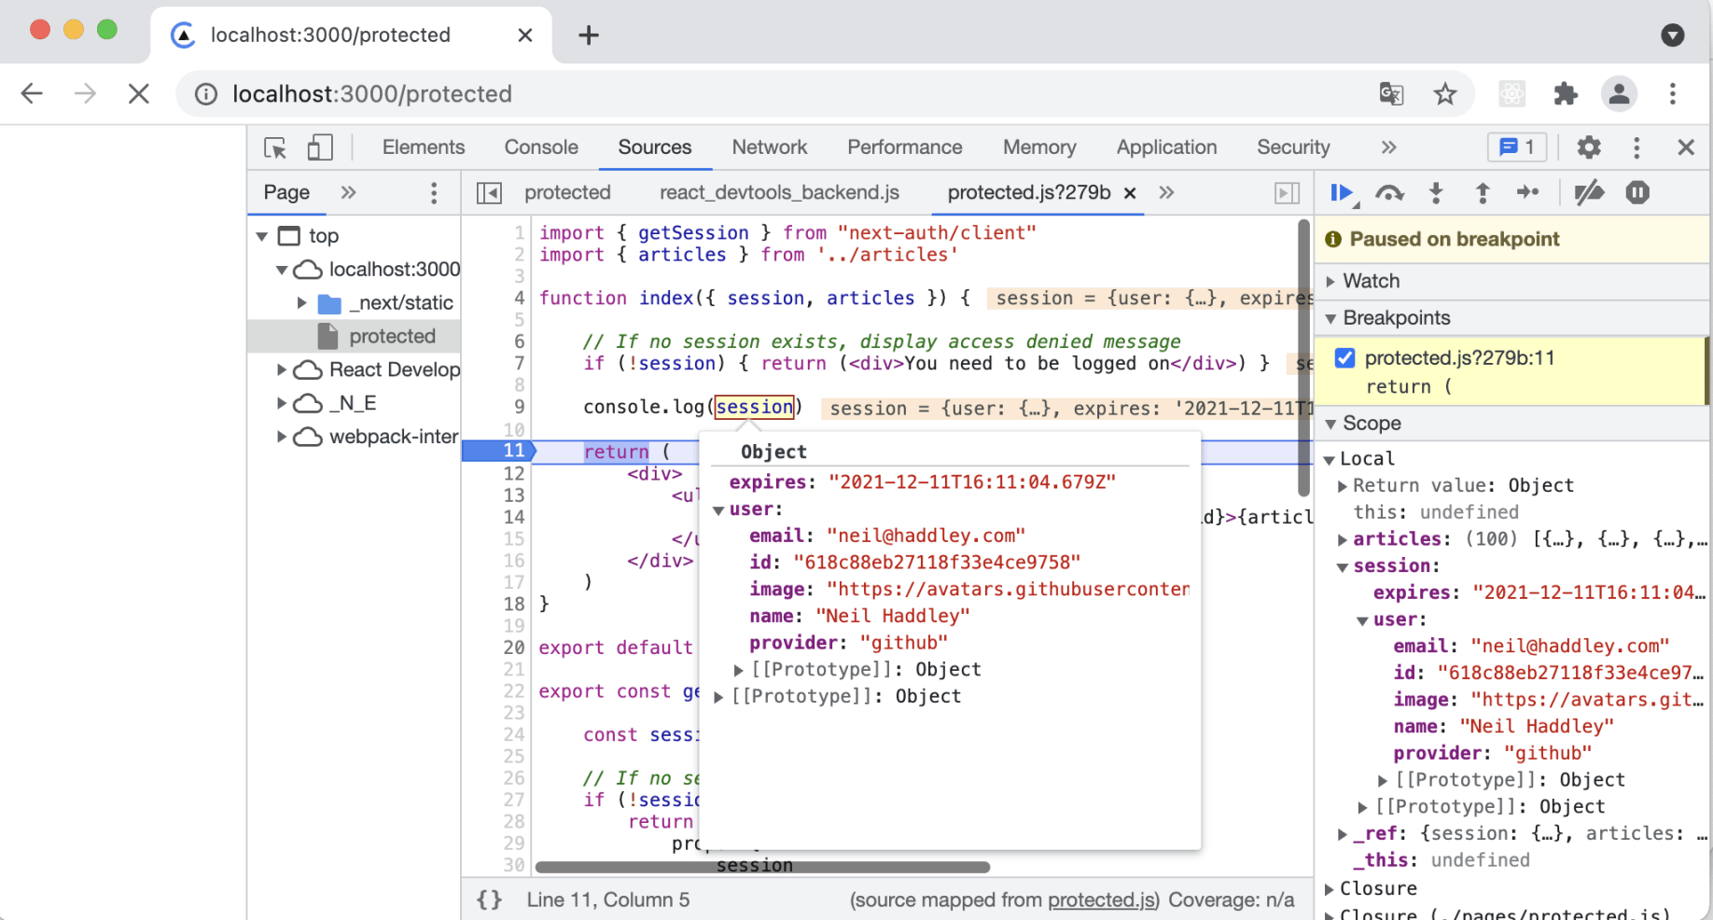The image size is (1713, 920).
Task: Click the Step over function call icon
Action: [x=1389, y=193]
